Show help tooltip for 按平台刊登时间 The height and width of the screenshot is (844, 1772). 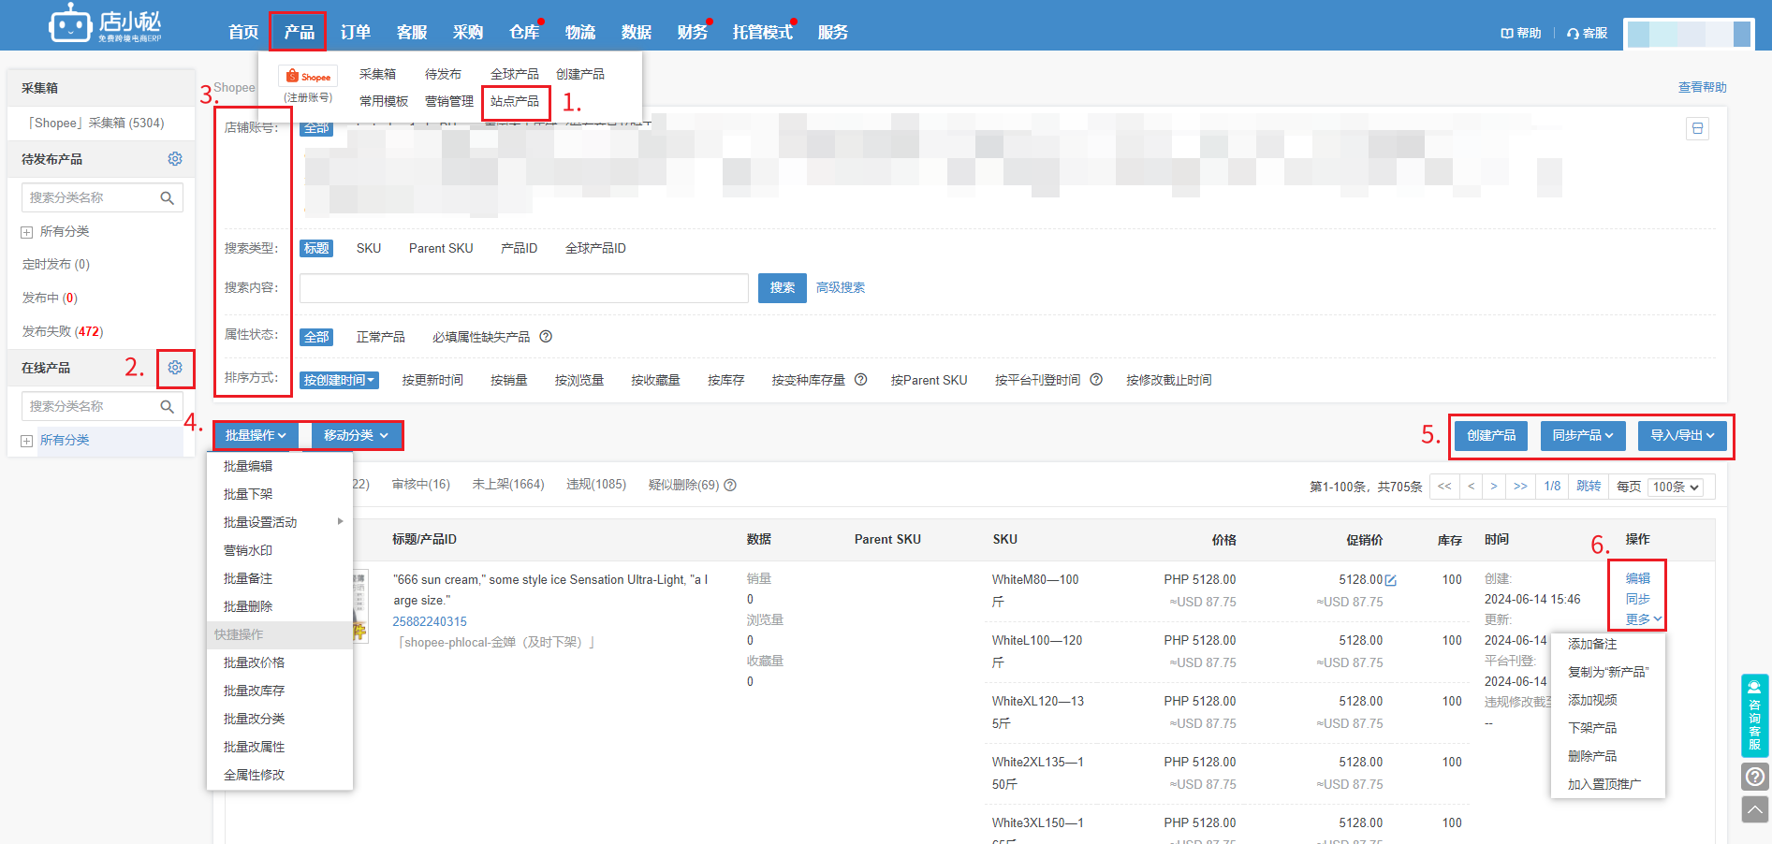click(1096, 380)
